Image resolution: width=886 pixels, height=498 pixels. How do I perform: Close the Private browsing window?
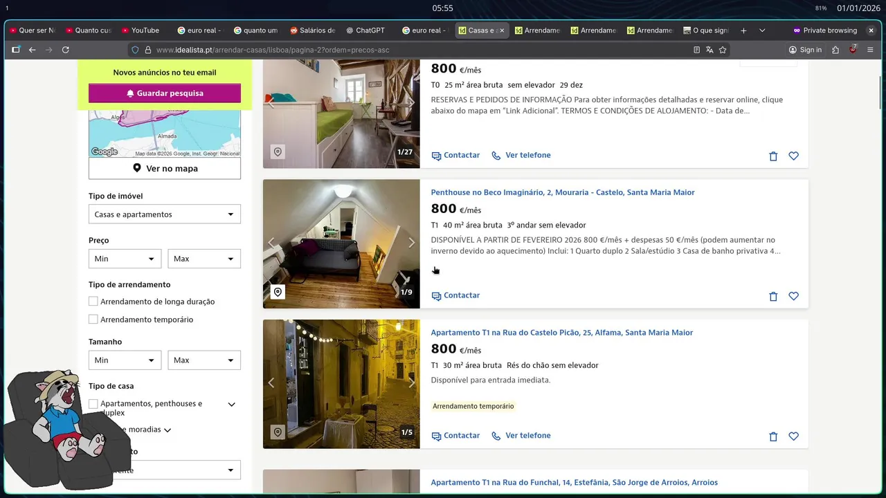coord(871,30)
